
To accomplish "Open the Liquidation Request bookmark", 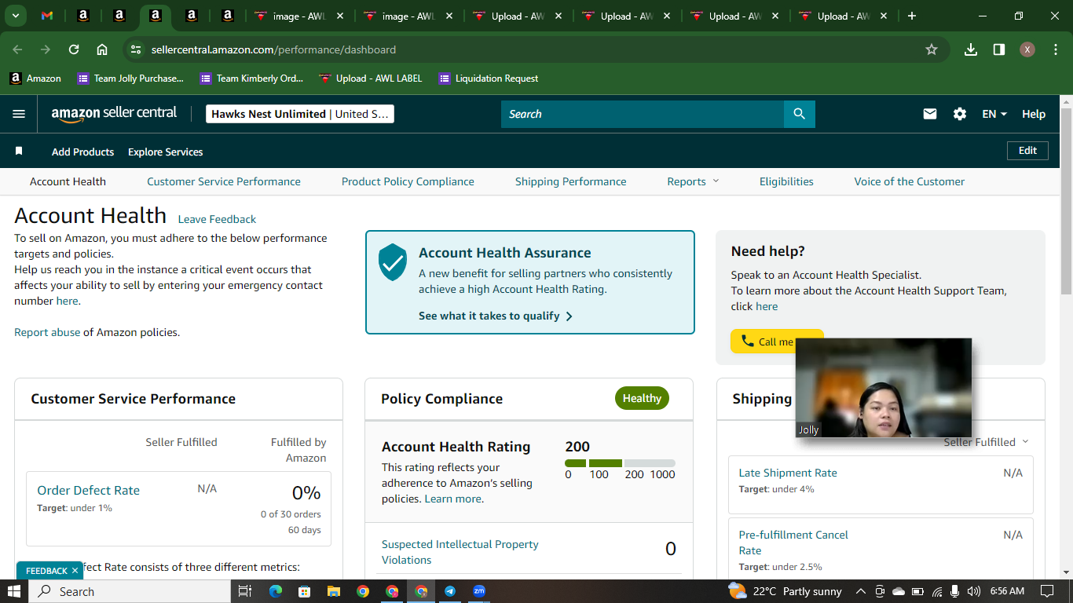I will pos(489,79).
